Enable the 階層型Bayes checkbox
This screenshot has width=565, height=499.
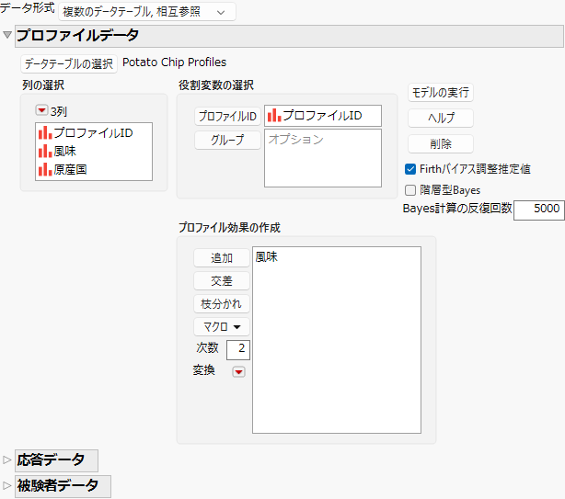[410, 190]
